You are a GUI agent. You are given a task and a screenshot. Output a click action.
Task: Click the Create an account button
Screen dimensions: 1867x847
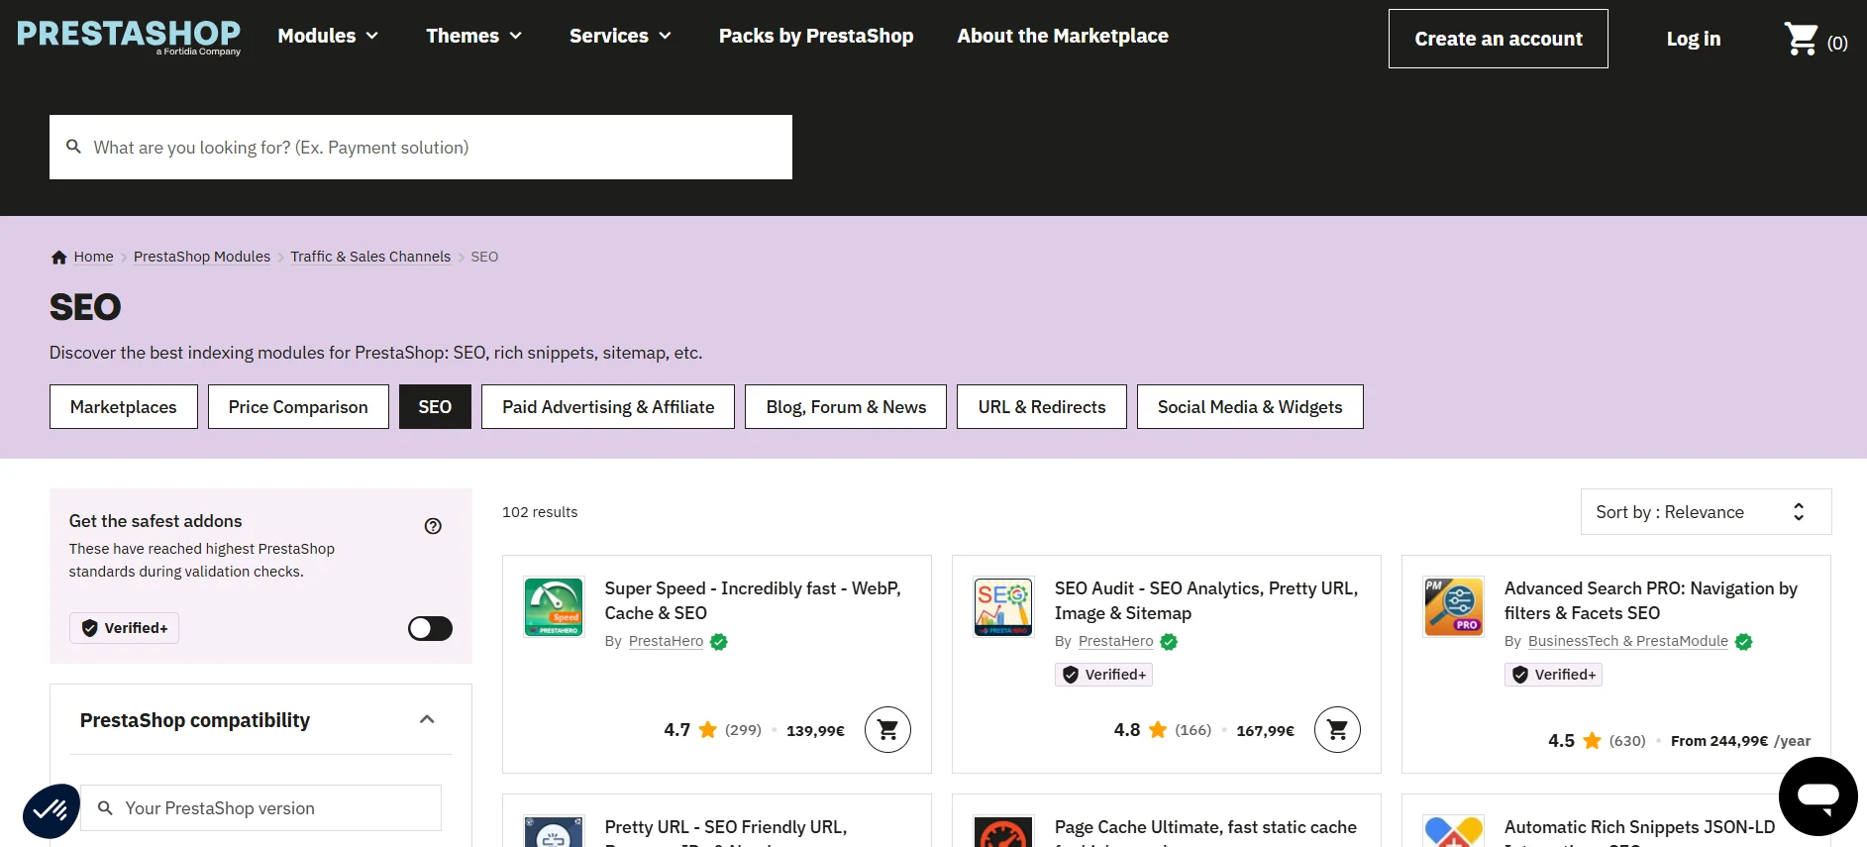pos(1498,39)
